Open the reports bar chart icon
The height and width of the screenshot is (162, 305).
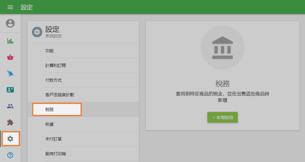(x=10, y=41)
